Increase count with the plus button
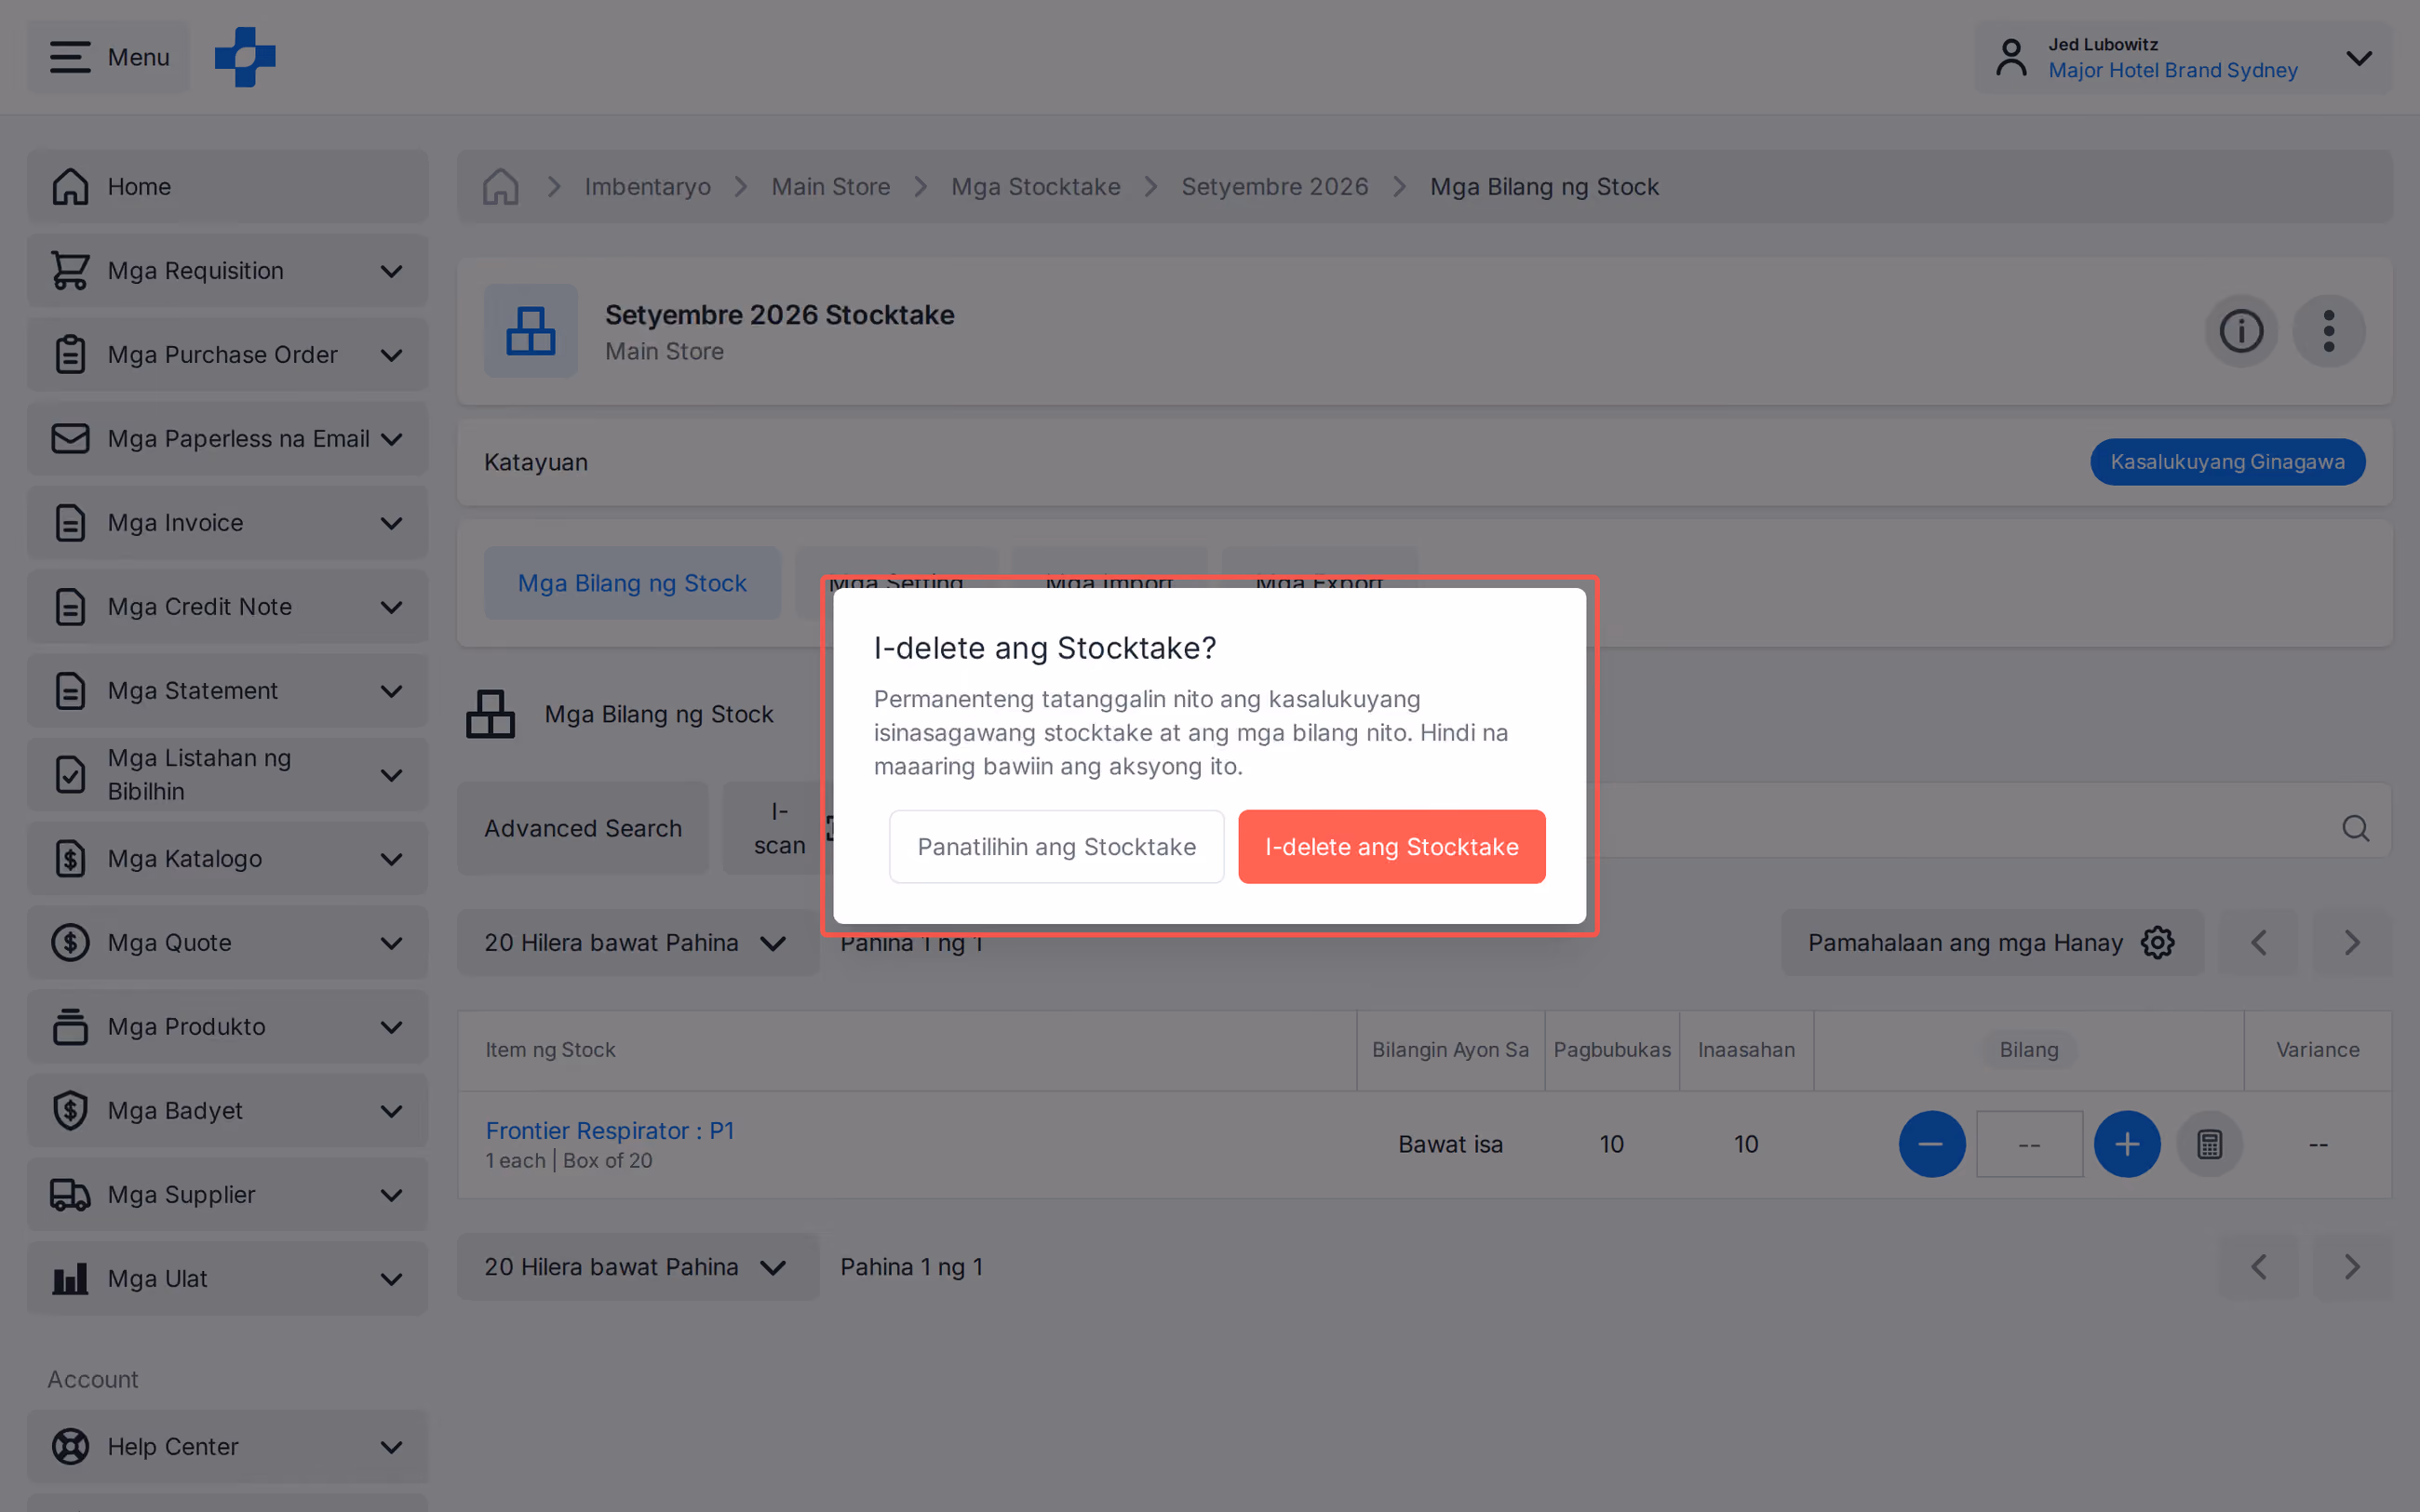The height and width of the screenshot is (1512, 2420). point(2127,1144)
